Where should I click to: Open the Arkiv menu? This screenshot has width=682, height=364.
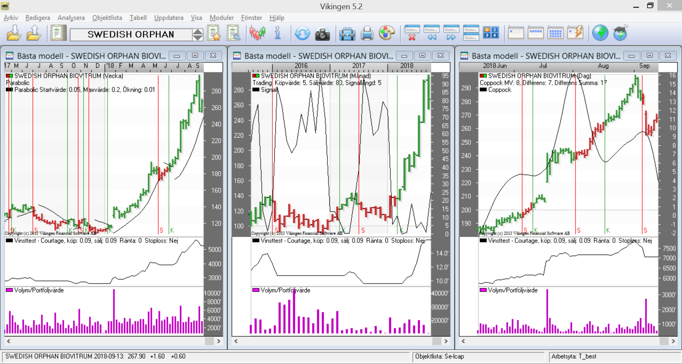(11, 18)
